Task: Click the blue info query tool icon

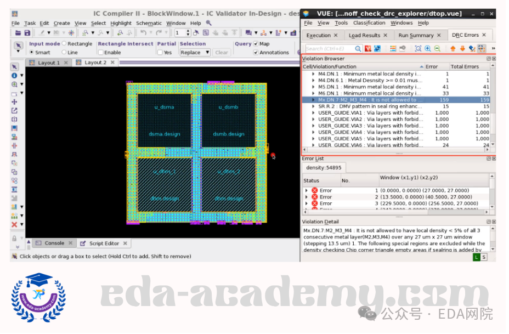Action: click(14, 76)
